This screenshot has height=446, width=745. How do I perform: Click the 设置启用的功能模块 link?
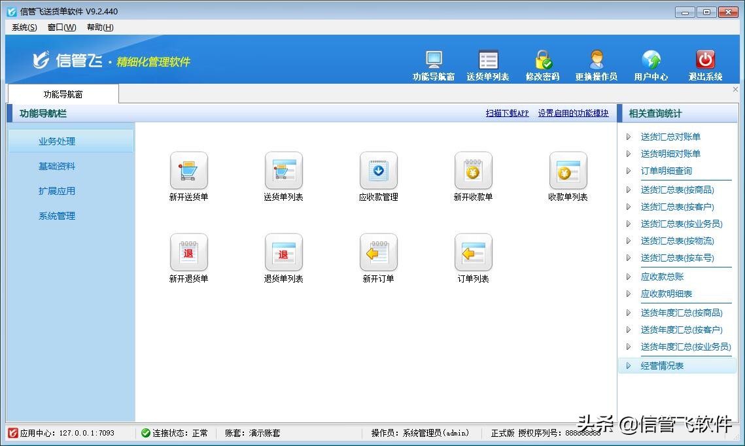(x=573, y=113)
